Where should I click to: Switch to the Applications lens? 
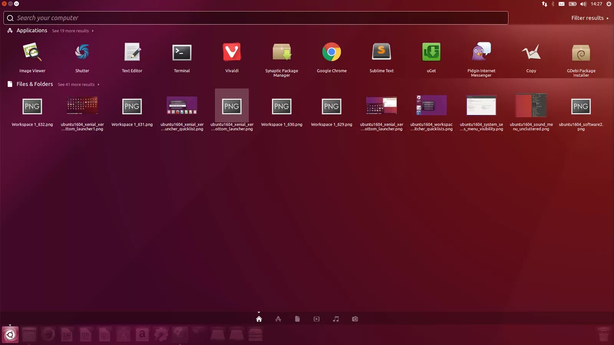278,319
